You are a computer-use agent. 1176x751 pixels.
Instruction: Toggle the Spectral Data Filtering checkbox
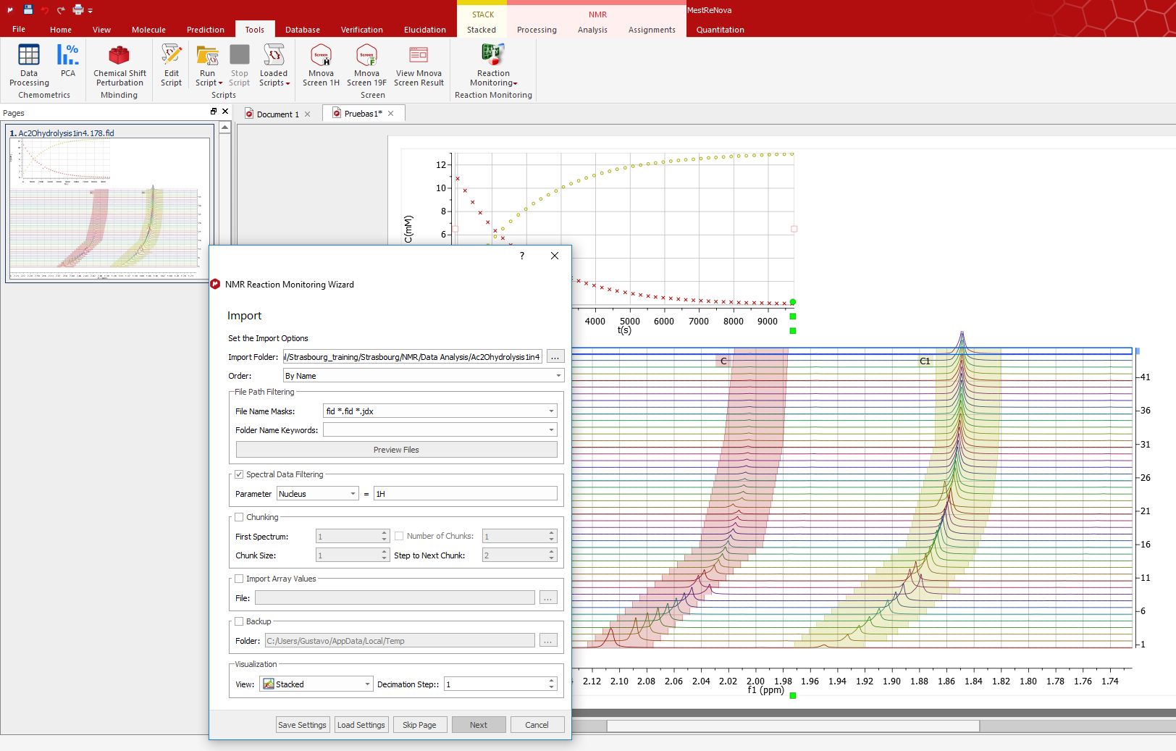239,475
